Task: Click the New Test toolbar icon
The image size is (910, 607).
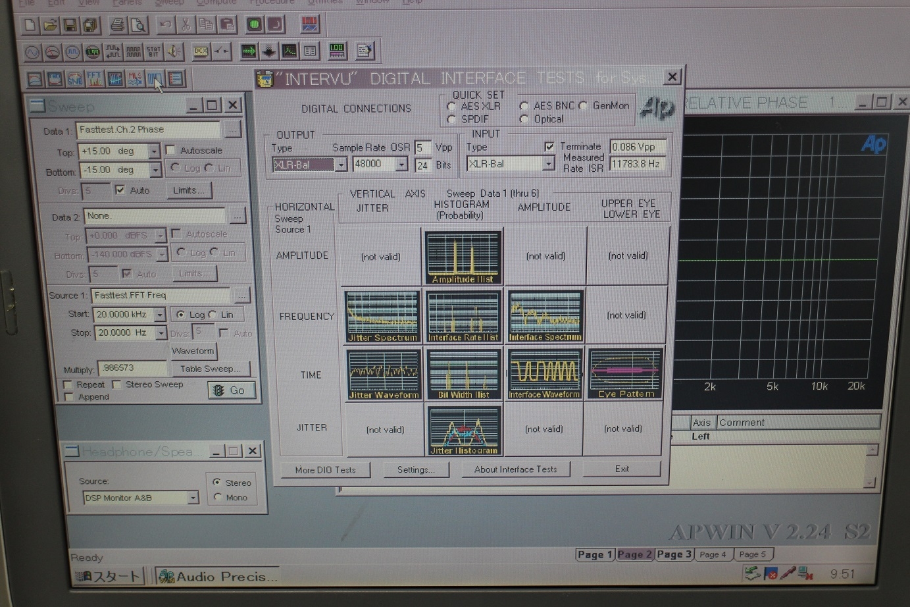Action: [30, 26]
